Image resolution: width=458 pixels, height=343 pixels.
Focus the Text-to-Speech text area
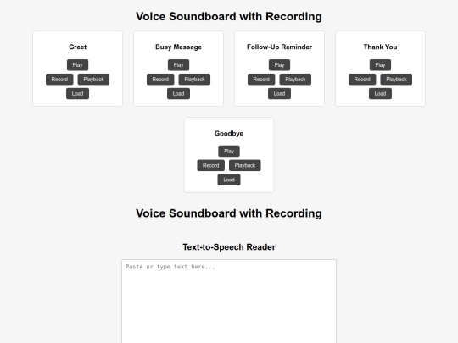(229, 302)
